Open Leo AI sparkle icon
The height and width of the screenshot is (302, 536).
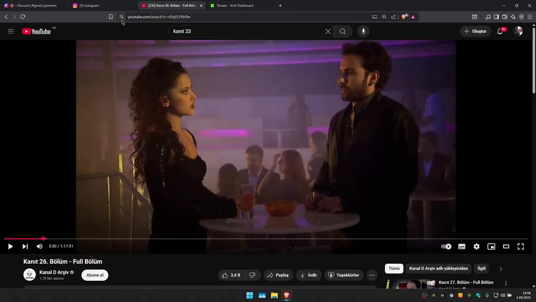pos(513,17)
